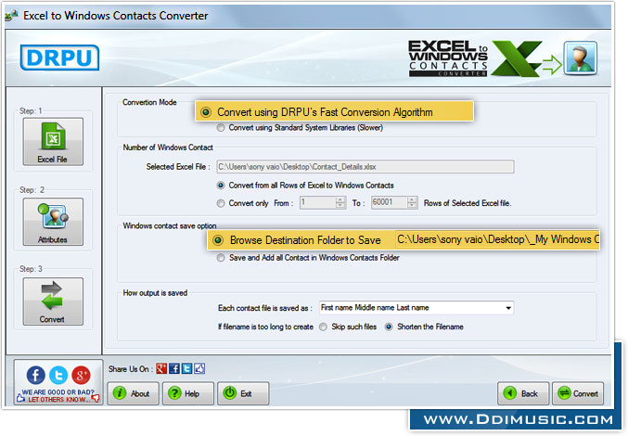This screenshot has height=436, width=628.
Task: Click 'If filename is too long to create' label
Action: coord(265,327)
